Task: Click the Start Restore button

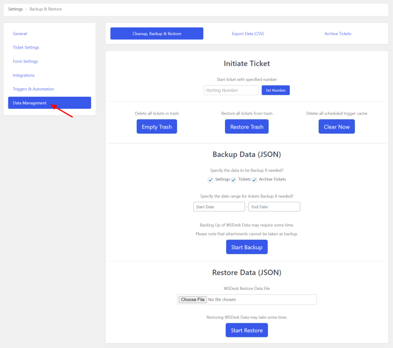Action: pos(247,330)
